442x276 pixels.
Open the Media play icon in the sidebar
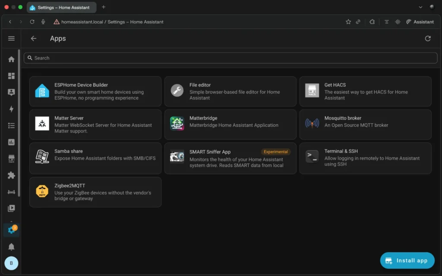tap(11, 208)
